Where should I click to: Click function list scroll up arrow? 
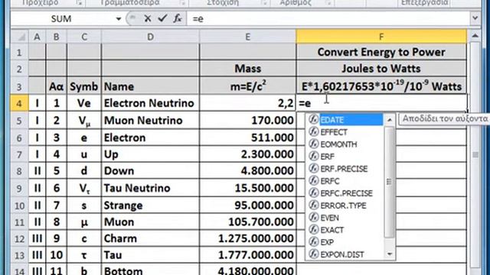tap(390, 119)
